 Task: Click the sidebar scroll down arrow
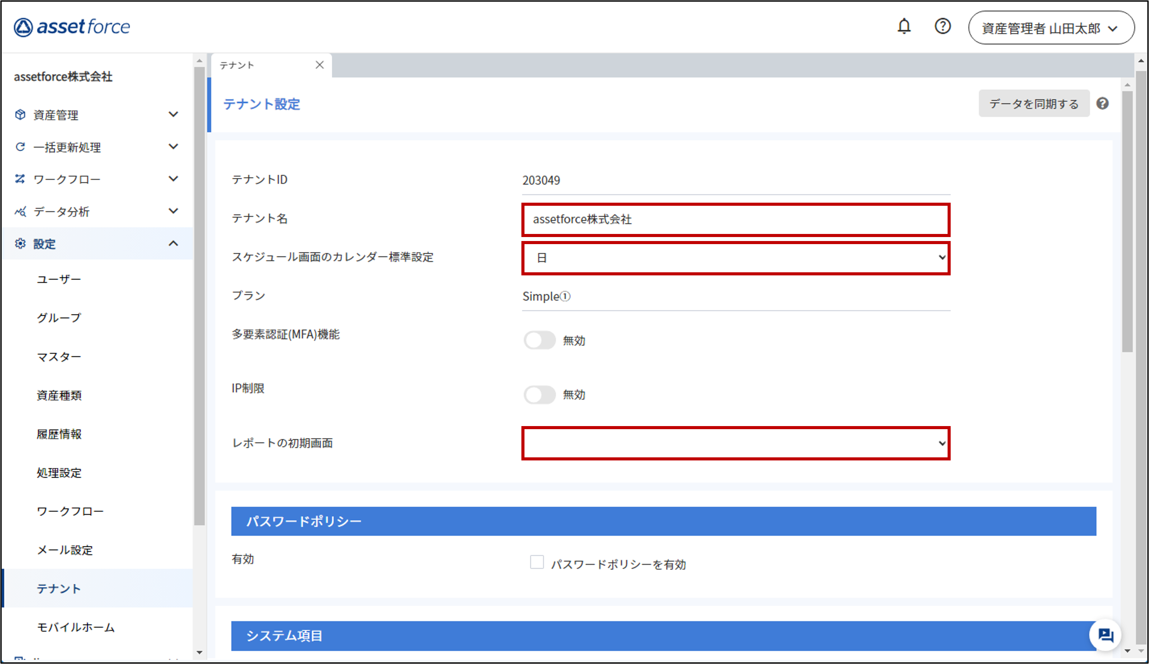click(x=199, y=653)
